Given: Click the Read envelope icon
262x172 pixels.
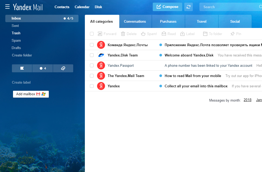Looking at the screenshot, I should [164, 34].
